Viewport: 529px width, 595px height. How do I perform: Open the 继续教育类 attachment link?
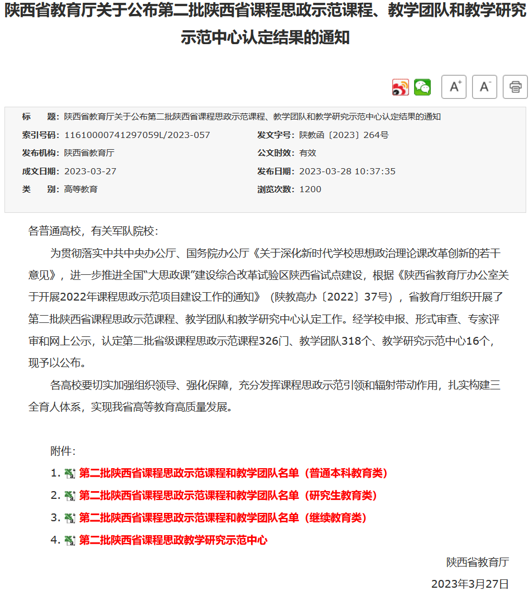[223, 518]
